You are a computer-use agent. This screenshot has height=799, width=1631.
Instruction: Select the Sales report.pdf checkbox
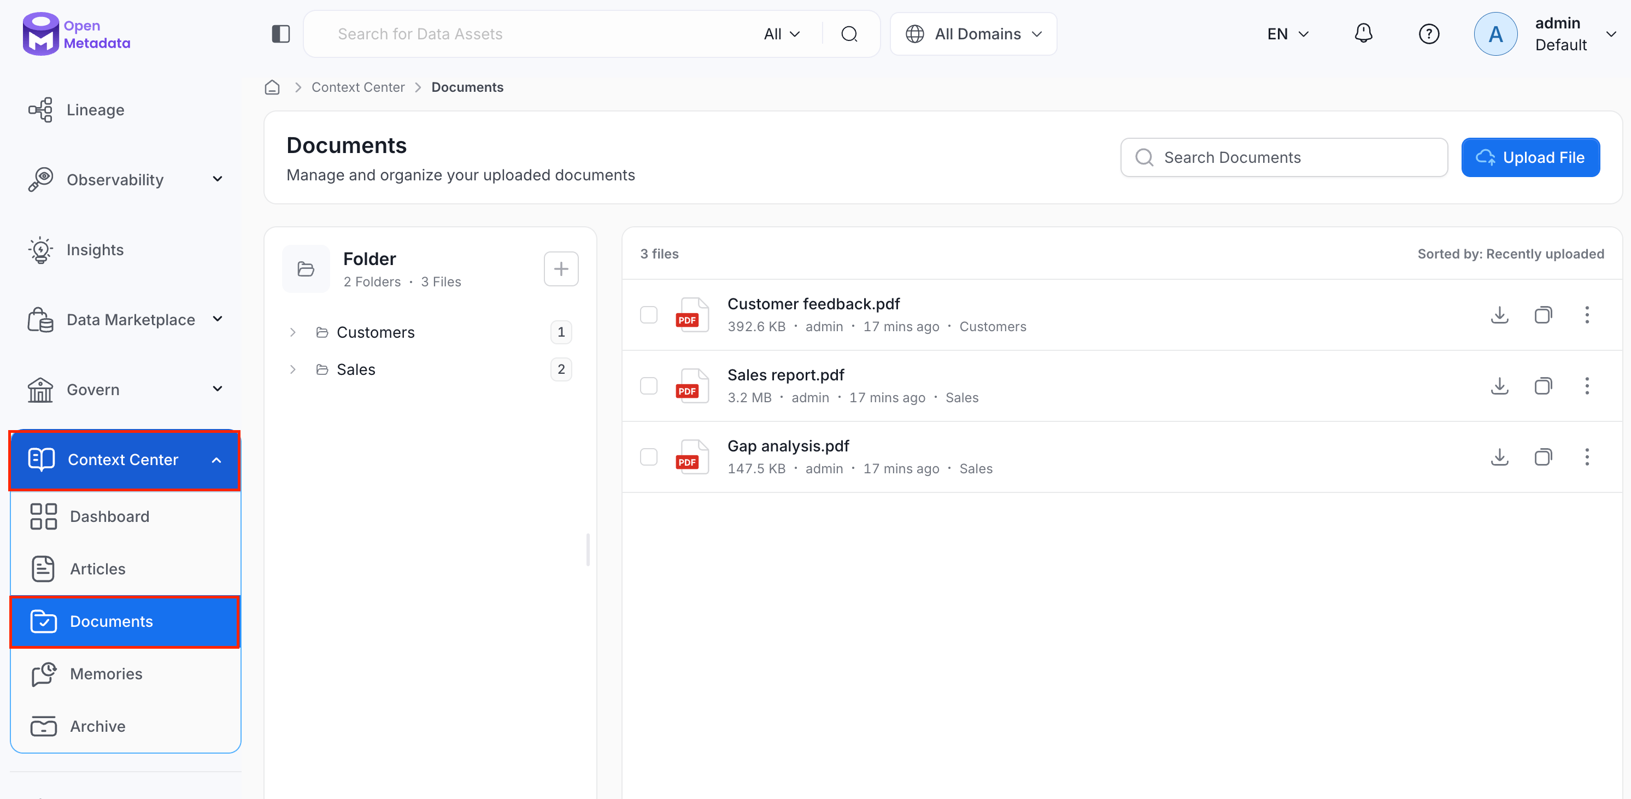pyautogui.click(x=648, y=386)
